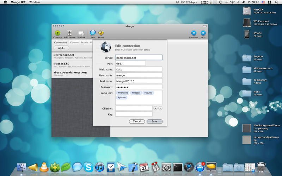
Task: Open the Temporary folder on desktop
Action: (x=247, y=81)
